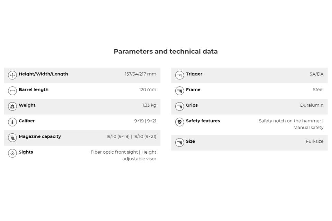Click the Magazine capacity label
This screenshot has width=332, height=221.
tap(40, 136)
